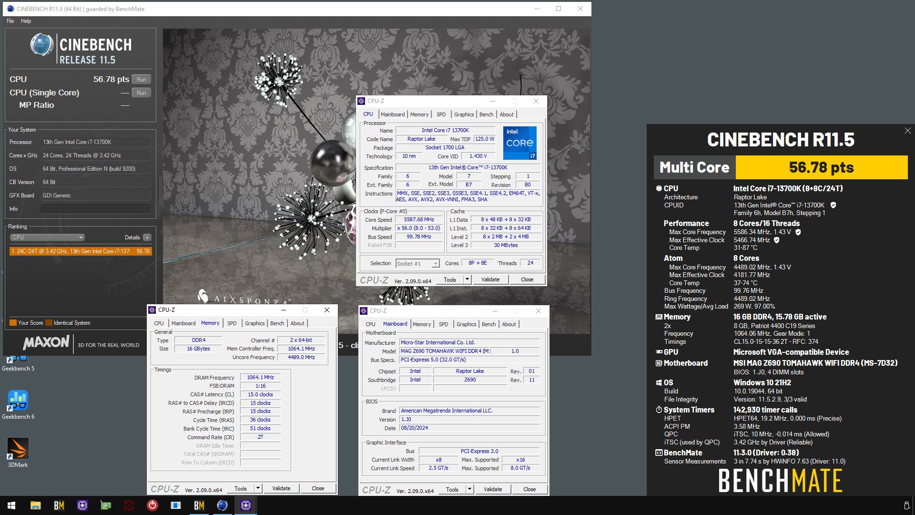Open Ranking CPU dropdown
Image resolution: width=915 pixels, height=515 pixels.
[47, 237]
